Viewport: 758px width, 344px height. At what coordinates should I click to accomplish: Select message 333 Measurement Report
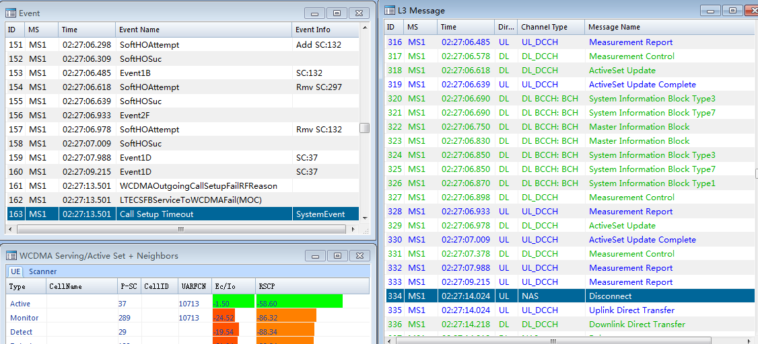pos(570,282)
